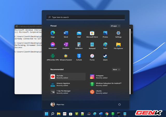The width and height of the screenshot is (166, 117).
Task: Open iTunes
Action: pos(92,57)
